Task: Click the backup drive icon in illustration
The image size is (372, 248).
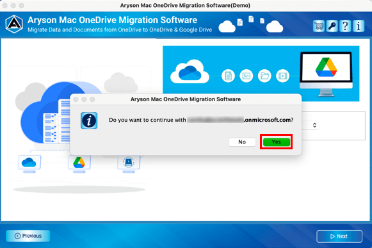Action: (x=129, y=163)
